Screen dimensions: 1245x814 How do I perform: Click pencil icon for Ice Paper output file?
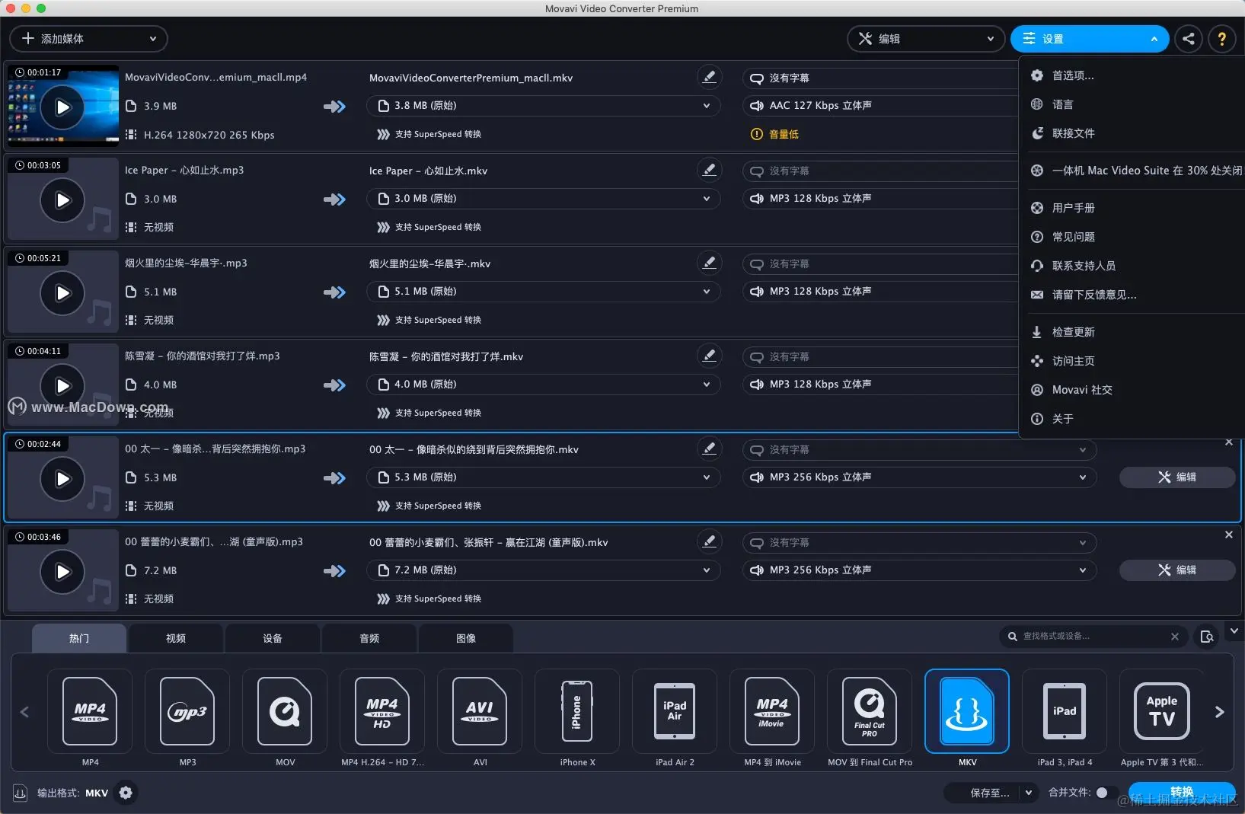(x=709, y=170)
